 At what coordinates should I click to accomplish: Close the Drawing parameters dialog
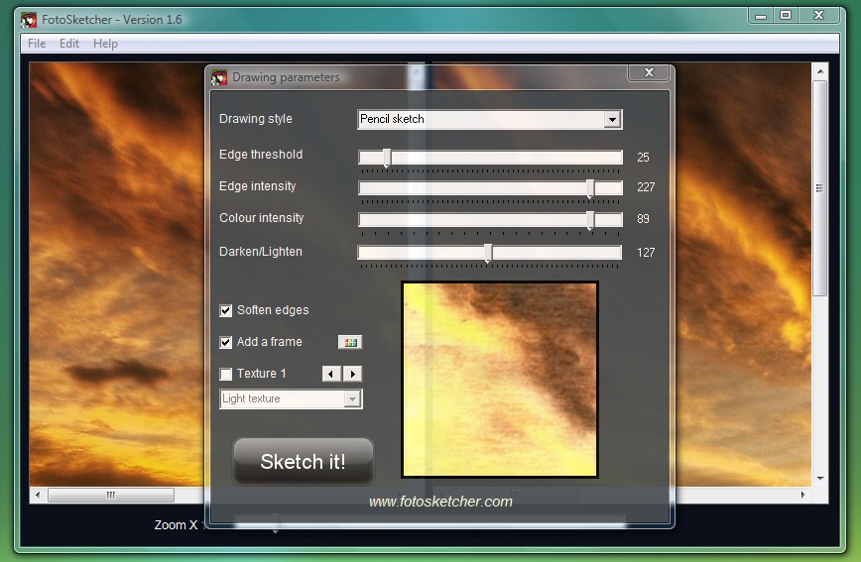coord(649,72)
